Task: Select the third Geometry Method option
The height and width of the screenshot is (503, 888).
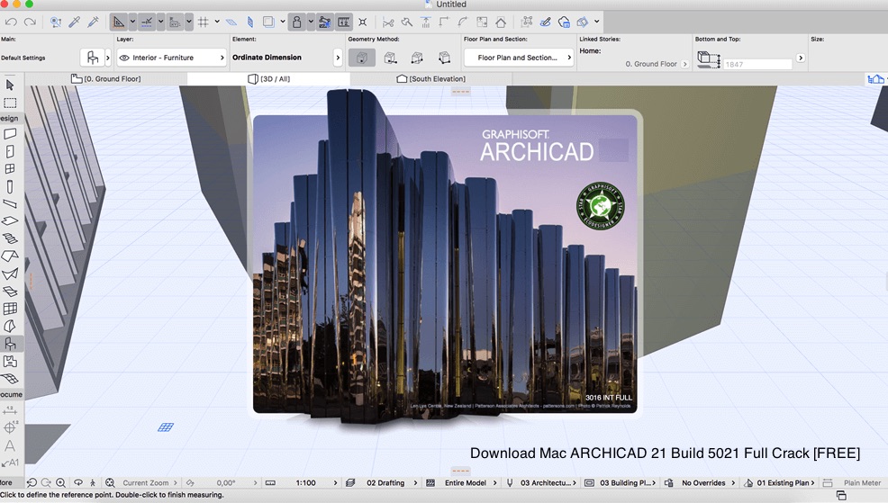Action: pyautogui.click(x=417, y=58)
